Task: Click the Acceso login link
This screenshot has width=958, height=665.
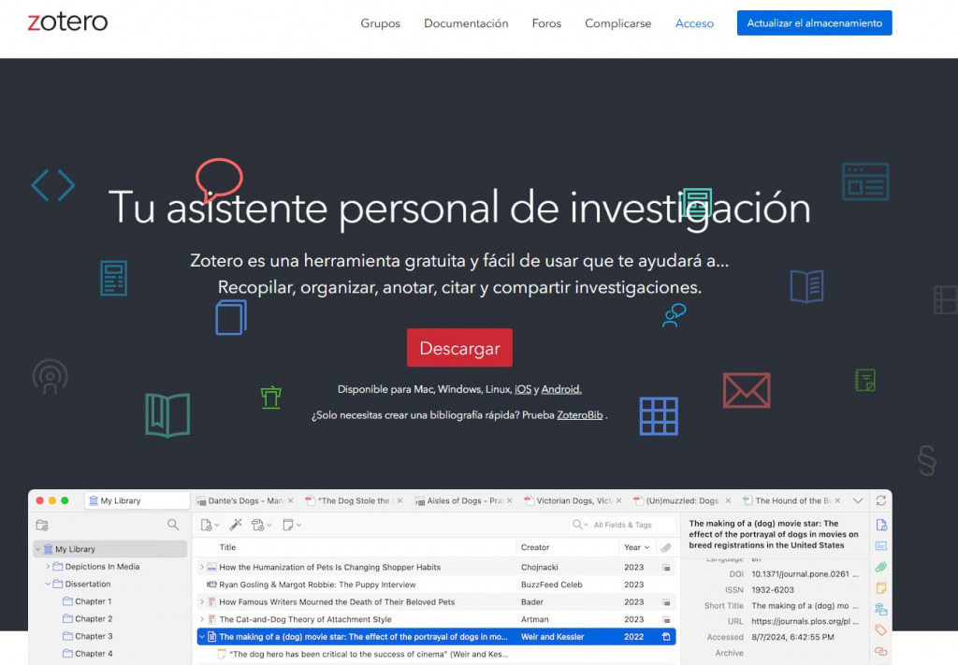Action: [694, 23]
